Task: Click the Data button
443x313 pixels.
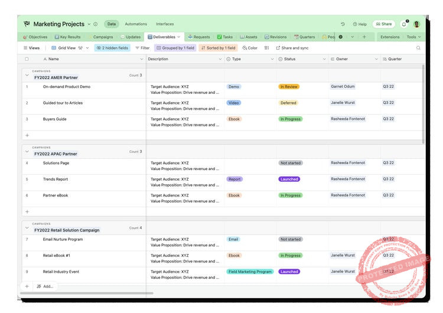Action: click(111, 24)
